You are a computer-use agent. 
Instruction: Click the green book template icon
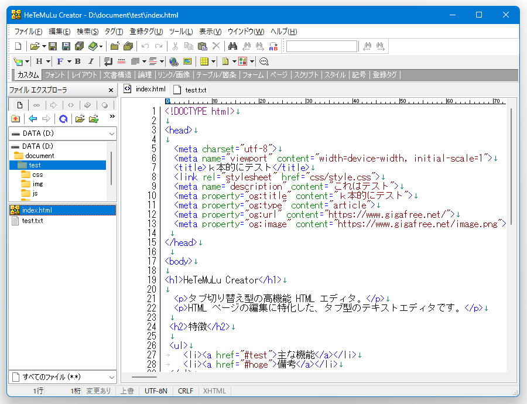point(93,46)
